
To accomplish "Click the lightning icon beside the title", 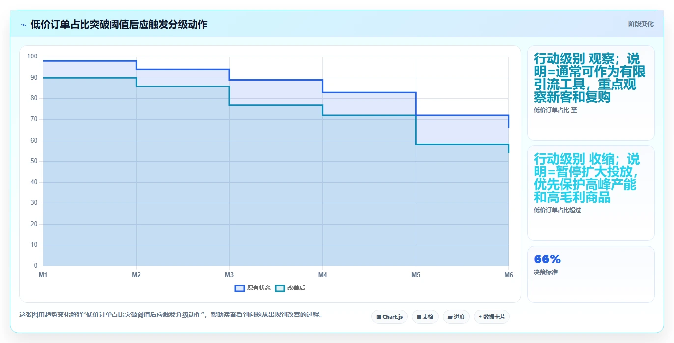I will pos(24,25).
